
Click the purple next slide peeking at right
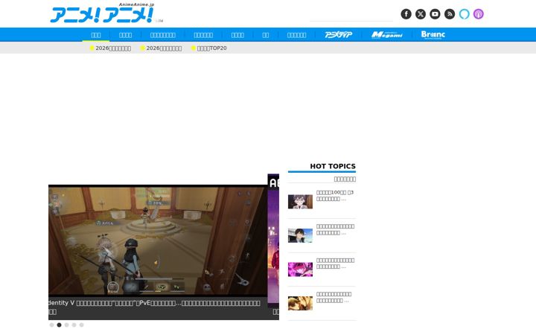(x=273, y=239)
